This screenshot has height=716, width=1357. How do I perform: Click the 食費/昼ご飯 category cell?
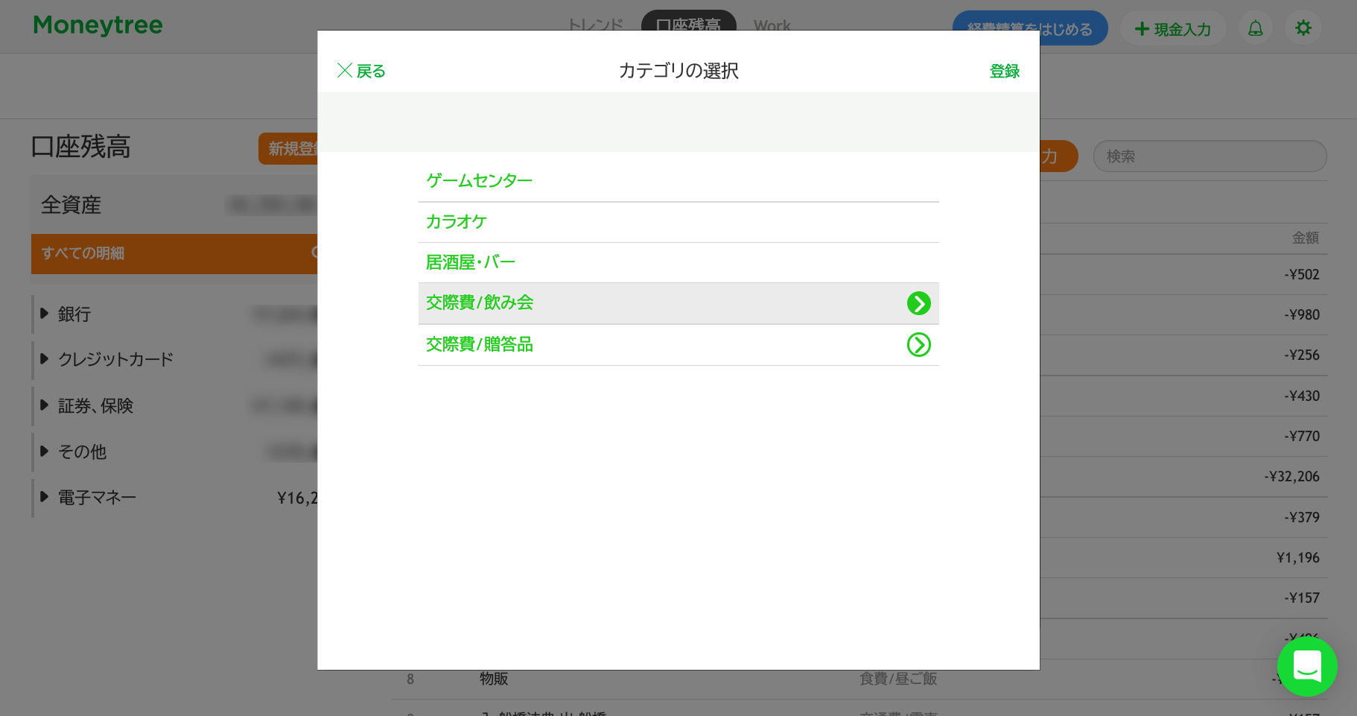[x=898, y=679]
